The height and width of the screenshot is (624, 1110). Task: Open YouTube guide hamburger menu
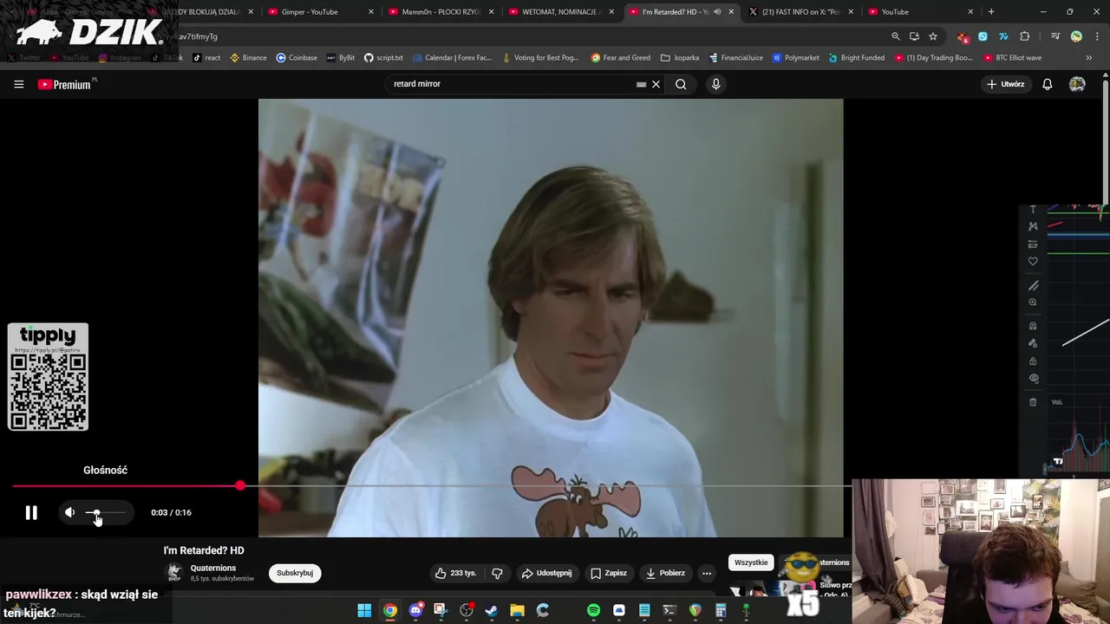pos(18,84)
